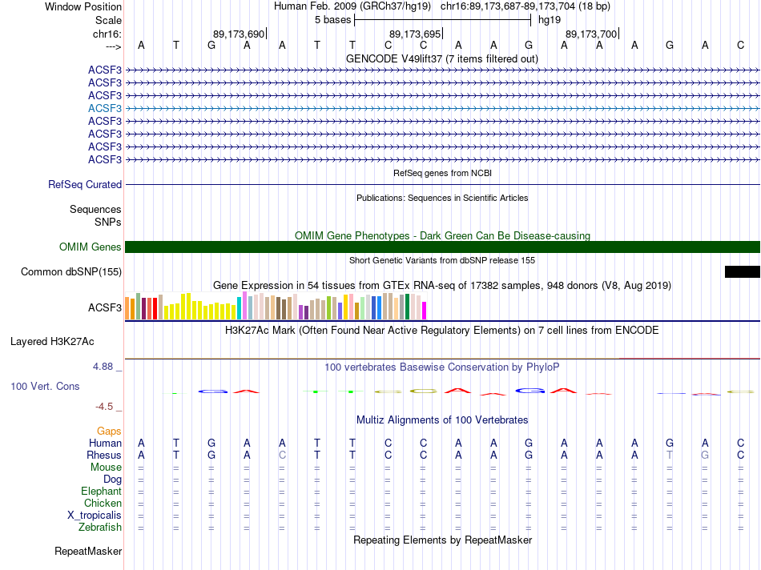Screen dimensions: 761x570
Task: Click the first orange bar in GTEx chart
Action: [x=127, y=308]
